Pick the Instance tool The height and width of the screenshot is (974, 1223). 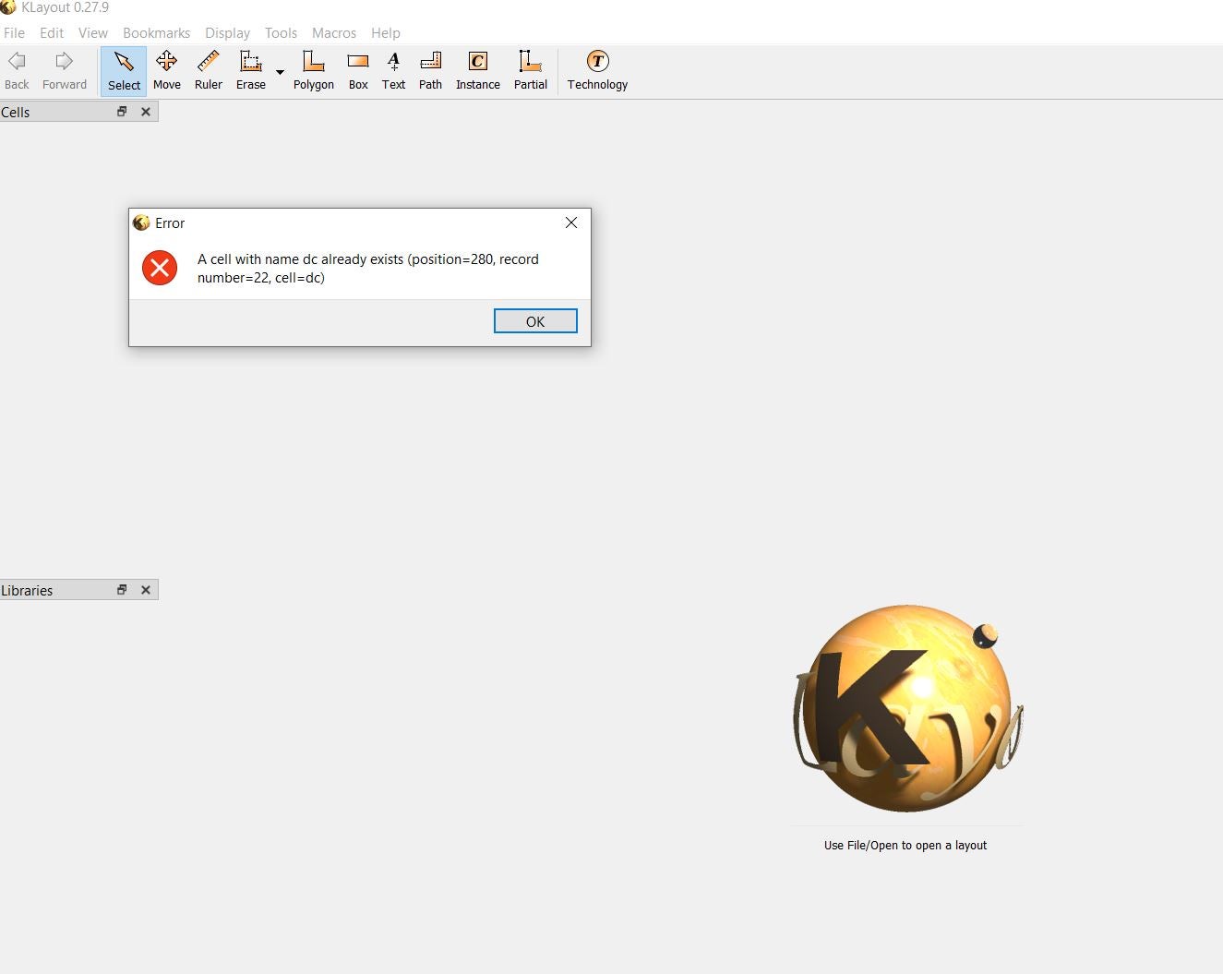click(478, 71)
